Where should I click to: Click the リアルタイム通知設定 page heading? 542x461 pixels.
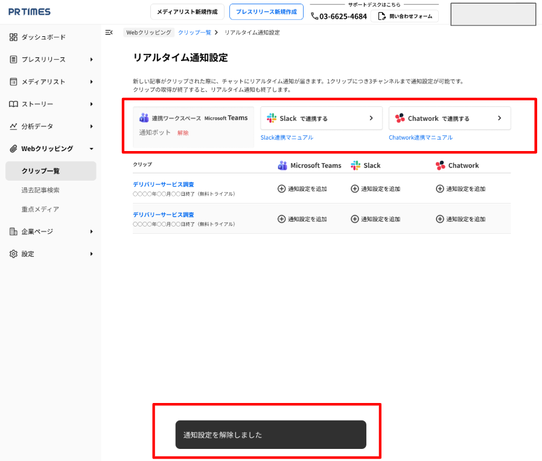point(180,57)
